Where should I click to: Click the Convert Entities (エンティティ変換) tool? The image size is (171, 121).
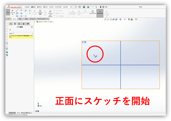pos(40,12)
